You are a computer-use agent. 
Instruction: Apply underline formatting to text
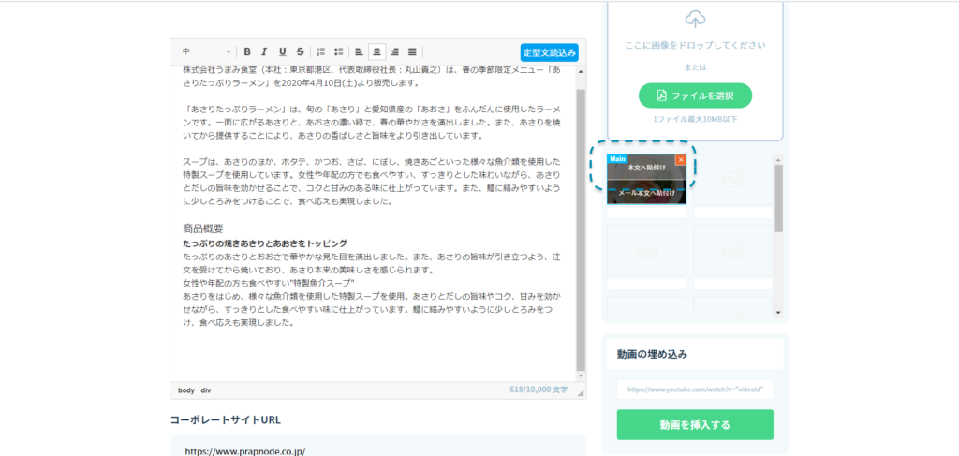point(282,52)
